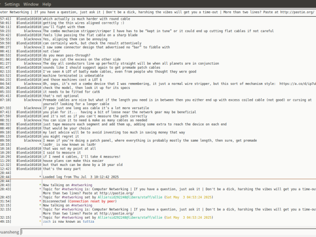Click 'Sat May 3 04:53:24 2025' date in last topic line
Screen dimensions: 316x237
[189, 217]
